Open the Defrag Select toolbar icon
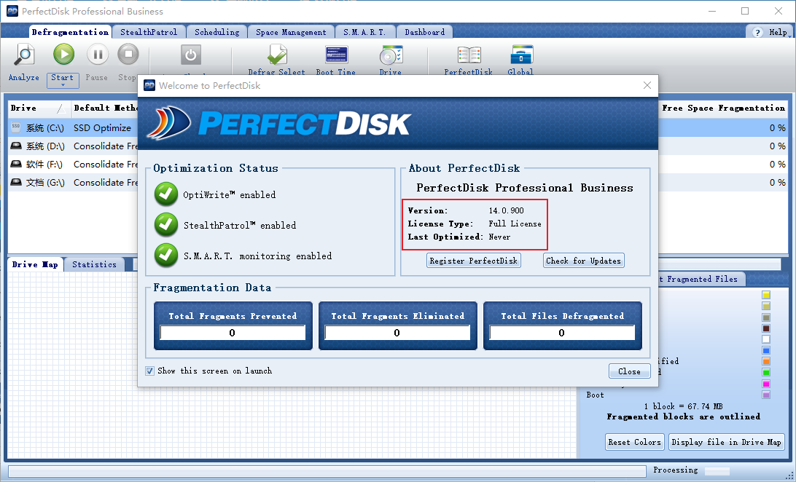This screenshot has width=796, height=482. point(277,55)
